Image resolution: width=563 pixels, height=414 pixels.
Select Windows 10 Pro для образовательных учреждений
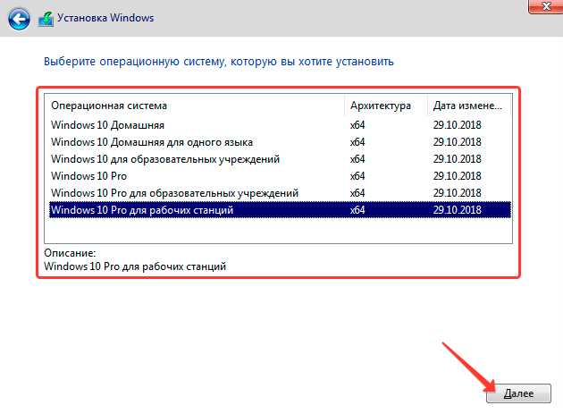280,193
